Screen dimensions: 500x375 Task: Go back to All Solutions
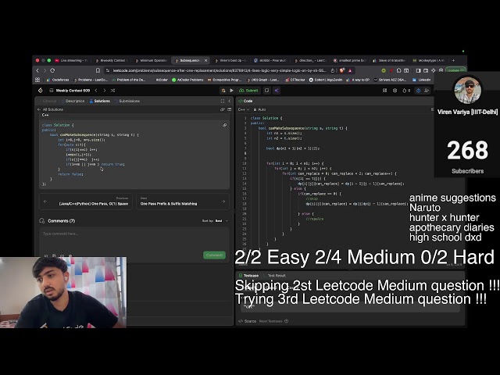coord(50,109)
